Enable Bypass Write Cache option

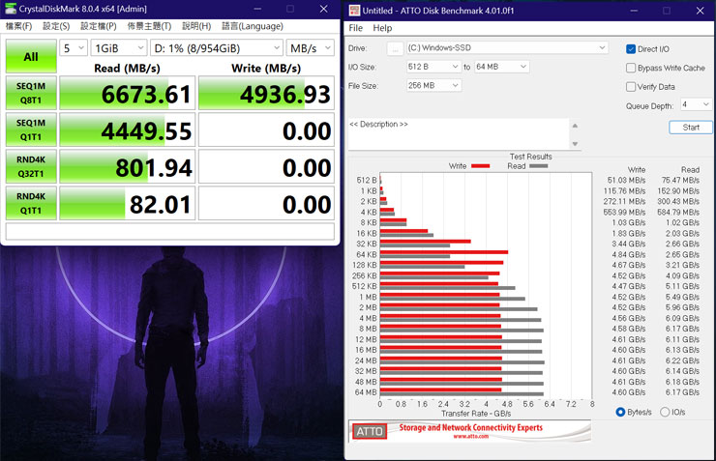(x=631, y=68)
